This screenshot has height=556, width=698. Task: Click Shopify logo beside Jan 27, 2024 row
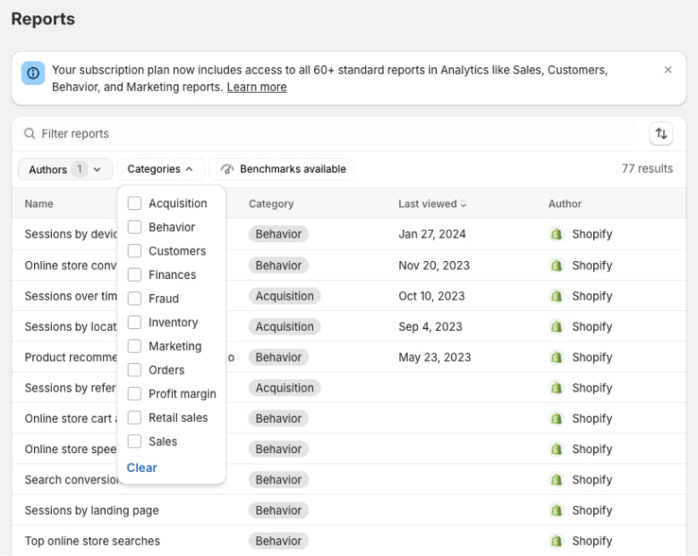[556, 234]
